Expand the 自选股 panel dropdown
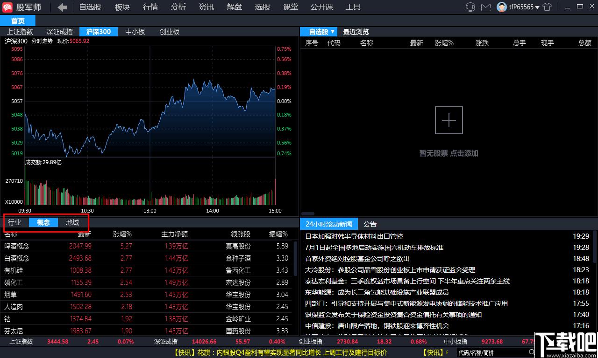Image resolution: width=598 pixels, height=358 pixels. (332, 32)
